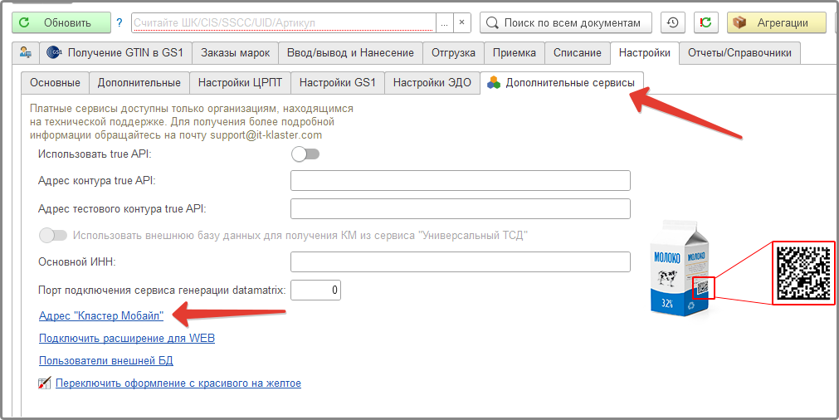Open the Настройки ЦРПТ subtab
839x420 pixels.
click(240, 83)
